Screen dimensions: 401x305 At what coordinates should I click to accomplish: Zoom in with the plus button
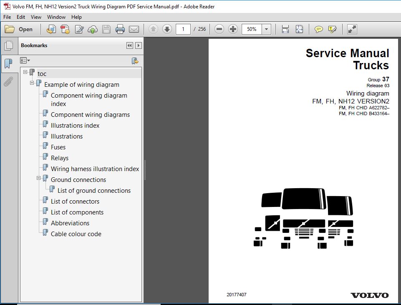233,29
